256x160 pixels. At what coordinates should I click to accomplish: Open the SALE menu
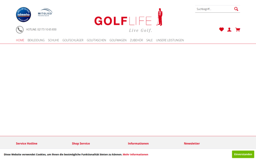tap(149, 40)
